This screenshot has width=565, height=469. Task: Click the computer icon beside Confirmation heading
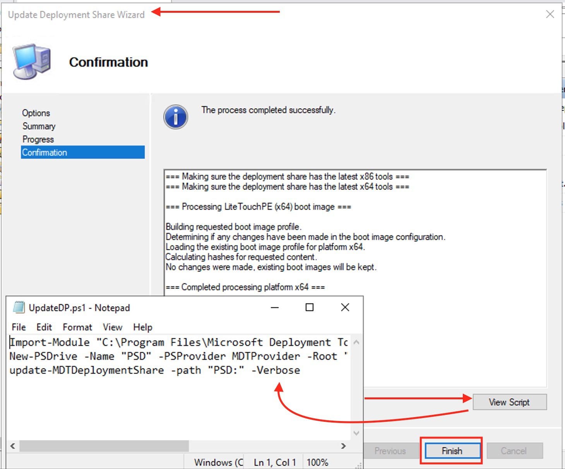click(32, 62)
